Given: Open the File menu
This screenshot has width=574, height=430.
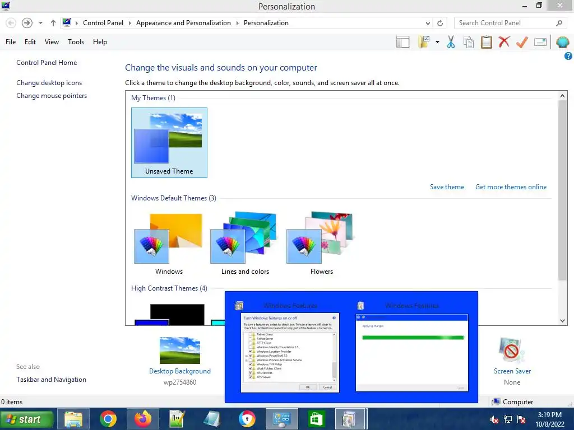Looking at the screenshot, I should coord(11,42).
